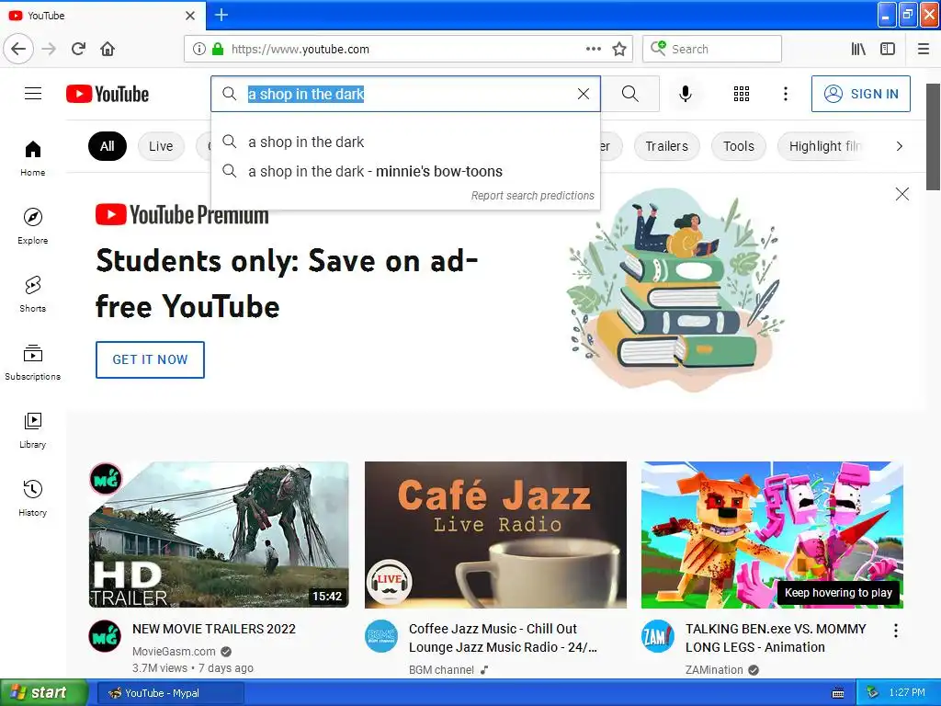Screen dimensions: 941x706
Task: Click YouTube - Mypal taskbar item
Action: click(170, 693)
